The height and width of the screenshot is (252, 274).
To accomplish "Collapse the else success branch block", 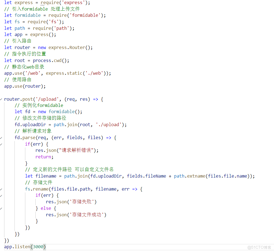I will pos(1,208).
